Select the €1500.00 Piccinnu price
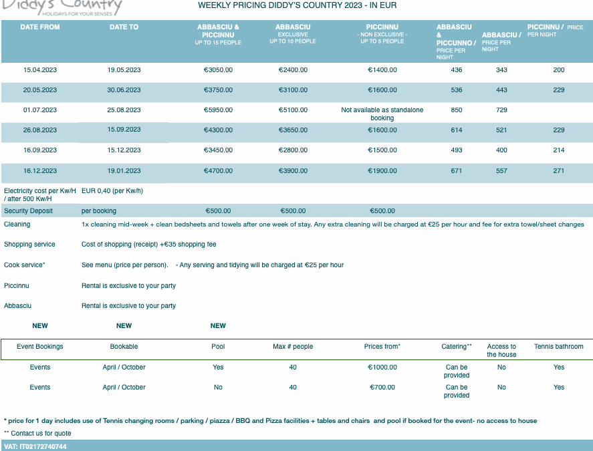The image size is (593, 451). click(382, 150)
